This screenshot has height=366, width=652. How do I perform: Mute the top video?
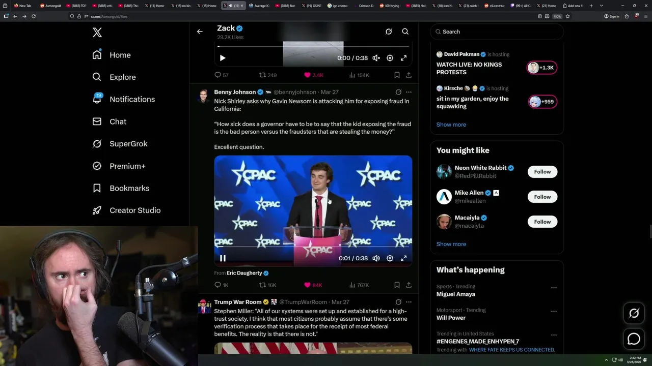click(x=376, y=58)
